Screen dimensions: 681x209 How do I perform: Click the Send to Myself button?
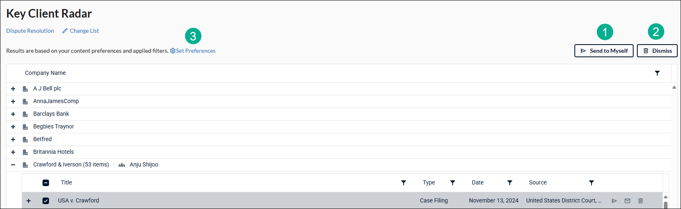point(604,51)
